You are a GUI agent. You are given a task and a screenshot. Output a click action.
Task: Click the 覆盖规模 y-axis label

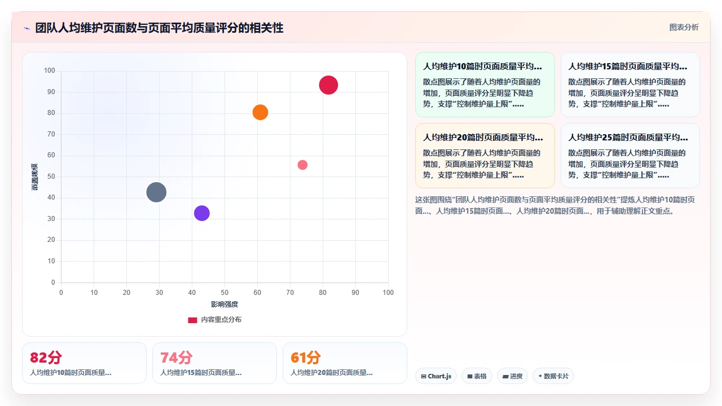(34, 176)
